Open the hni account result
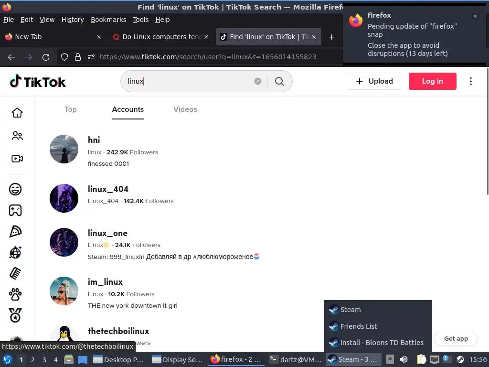This screenshot has width=489, height=367. click(x=94, y=140)
